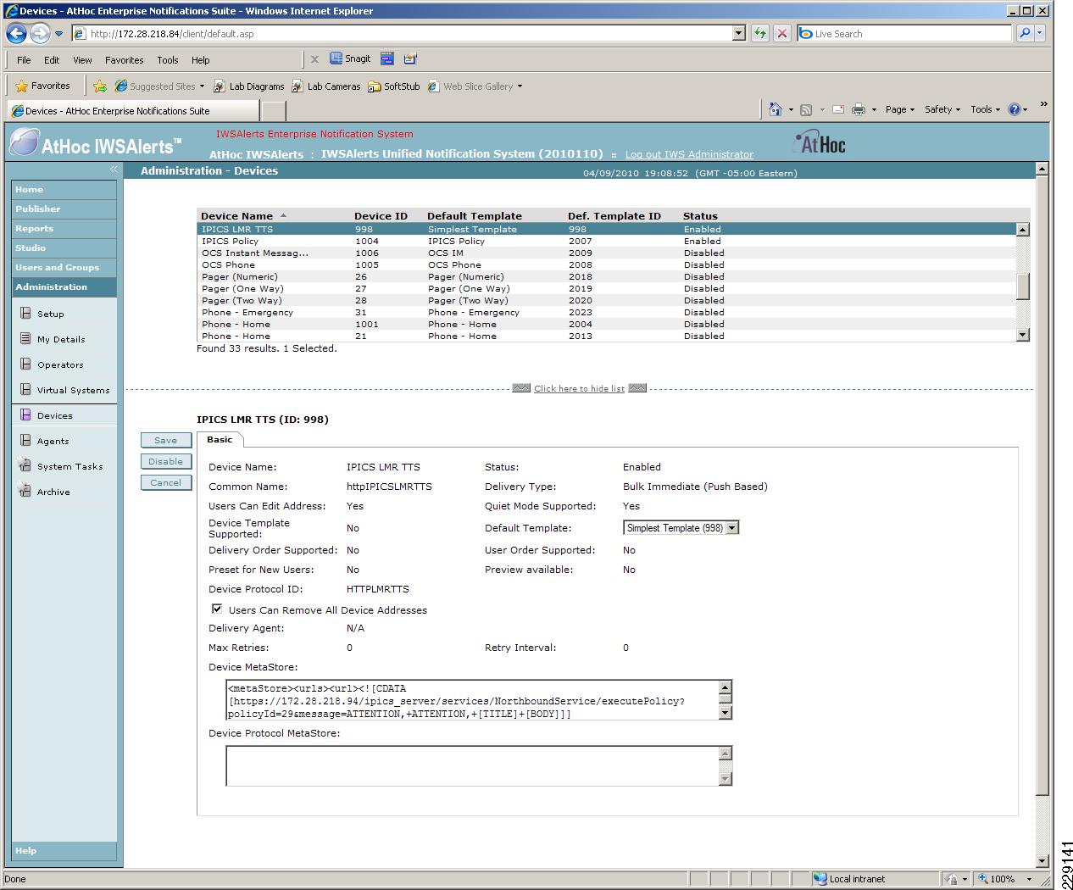Open Virtual Systems in the sidebar

73,390
